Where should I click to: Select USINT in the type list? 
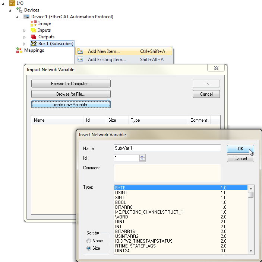[181, 193]
